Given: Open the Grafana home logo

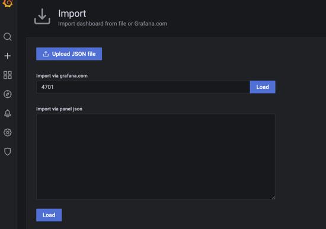Looking at the screenshot, I should pyautogui.click(x=8, y=3).
